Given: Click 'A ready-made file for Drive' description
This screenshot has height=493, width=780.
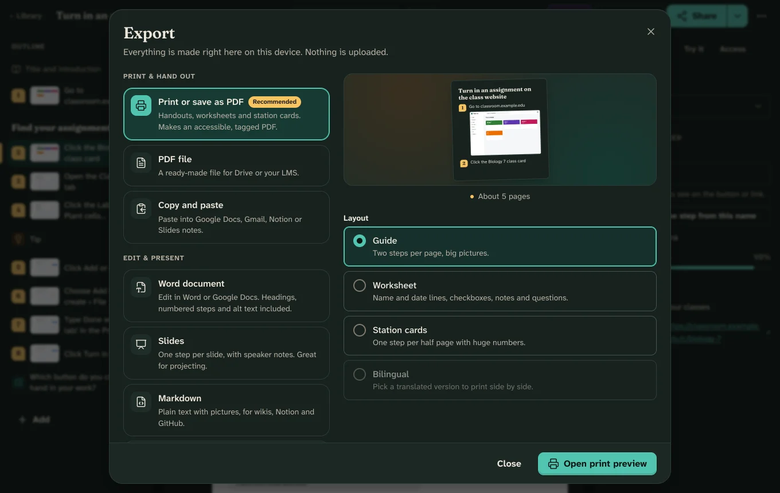Looking at the screenshot, I should (x=228, y=173).
